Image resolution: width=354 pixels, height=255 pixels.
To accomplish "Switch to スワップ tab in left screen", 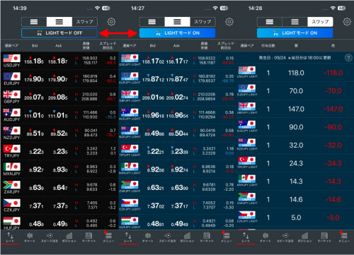I will [x=85, y=22].
